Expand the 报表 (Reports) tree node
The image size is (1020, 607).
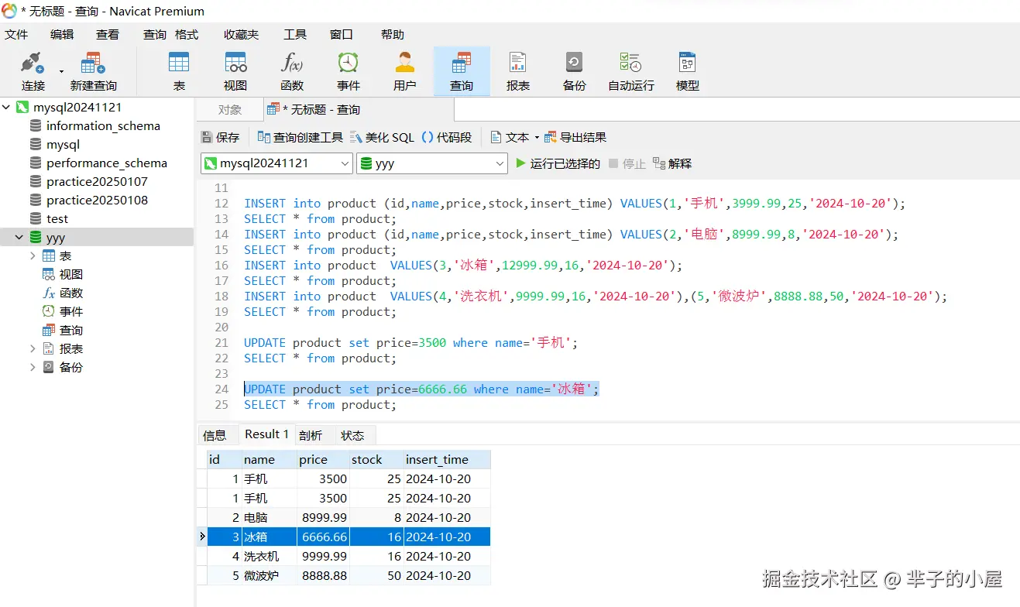click(33, 348)
